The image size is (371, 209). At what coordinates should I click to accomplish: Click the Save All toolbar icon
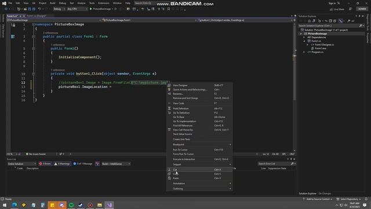click(34, 9)
